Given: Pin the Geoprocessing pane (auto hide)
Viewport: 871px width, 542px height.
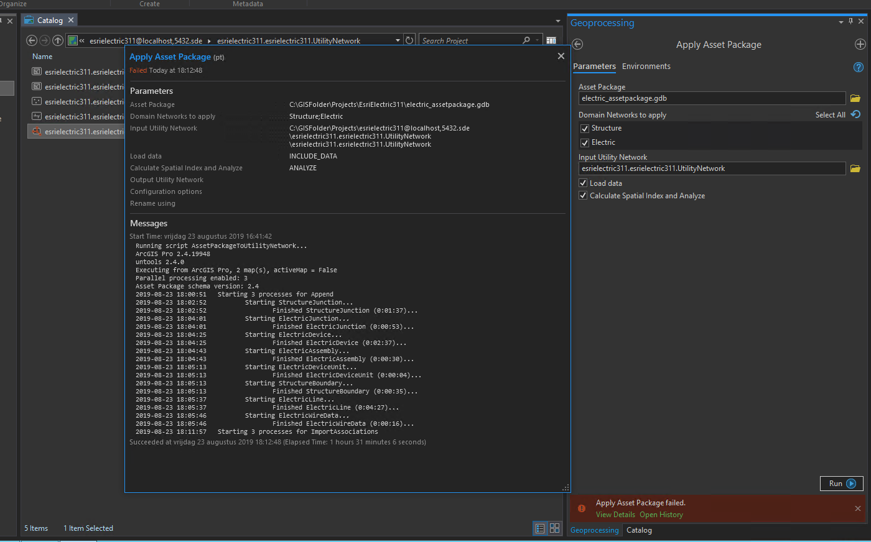Looking at the screenshot, I should click(850, 21).
